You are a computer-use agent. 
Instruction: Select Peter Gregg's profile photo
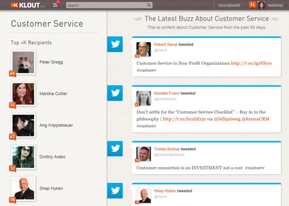(23, 62)
